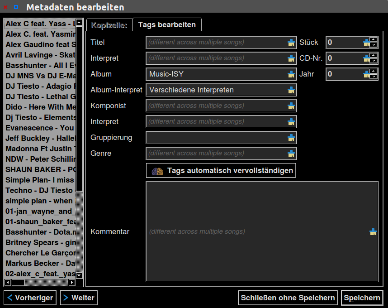
Task: Reset the Album-Interpret field using its icon
Action: coord(291,90)
